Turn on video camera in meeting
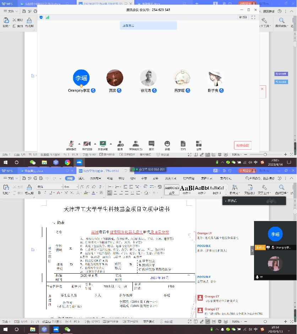The image size is (297, 334). pos(87,144)
